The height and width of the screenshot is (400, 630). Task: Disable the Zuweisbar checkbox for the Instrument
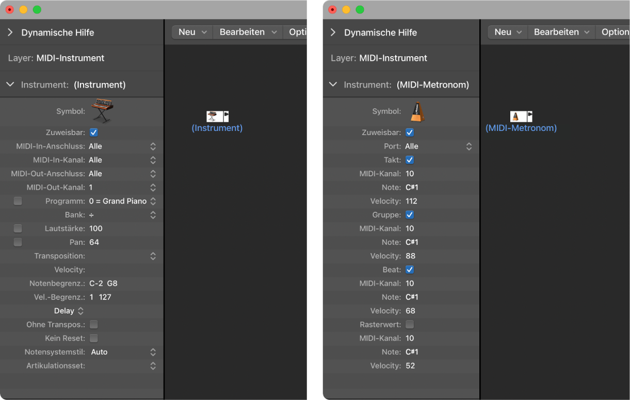click(93, 132)
